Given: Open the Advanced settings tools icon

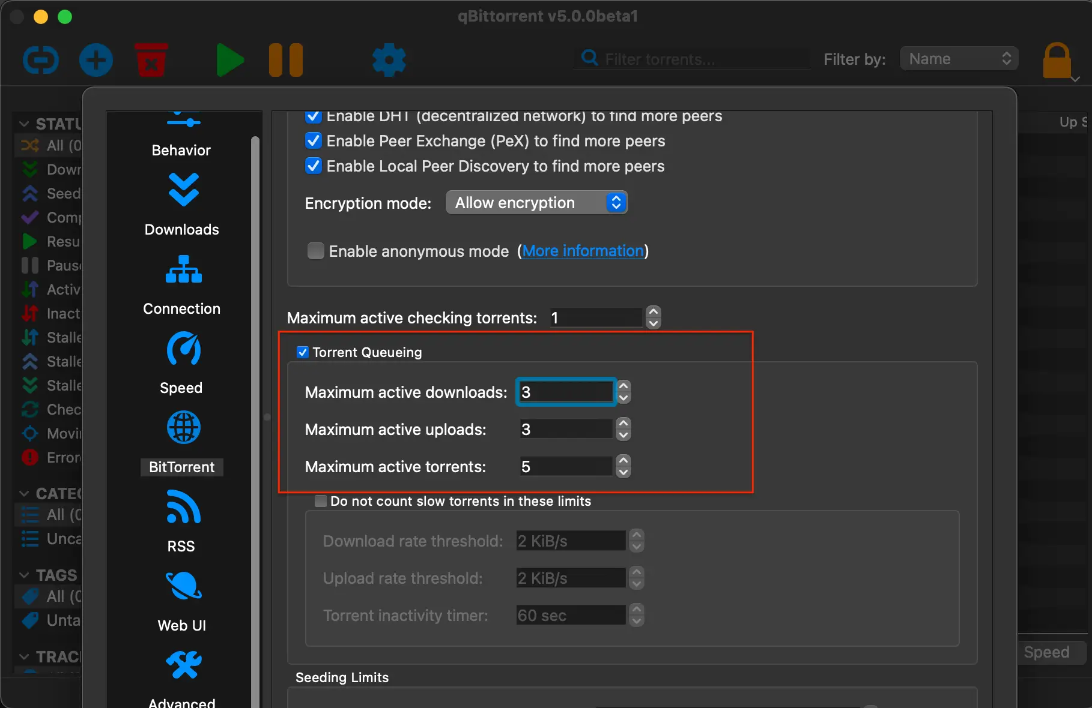Looking at the screenshot, I should coord(184,665).
